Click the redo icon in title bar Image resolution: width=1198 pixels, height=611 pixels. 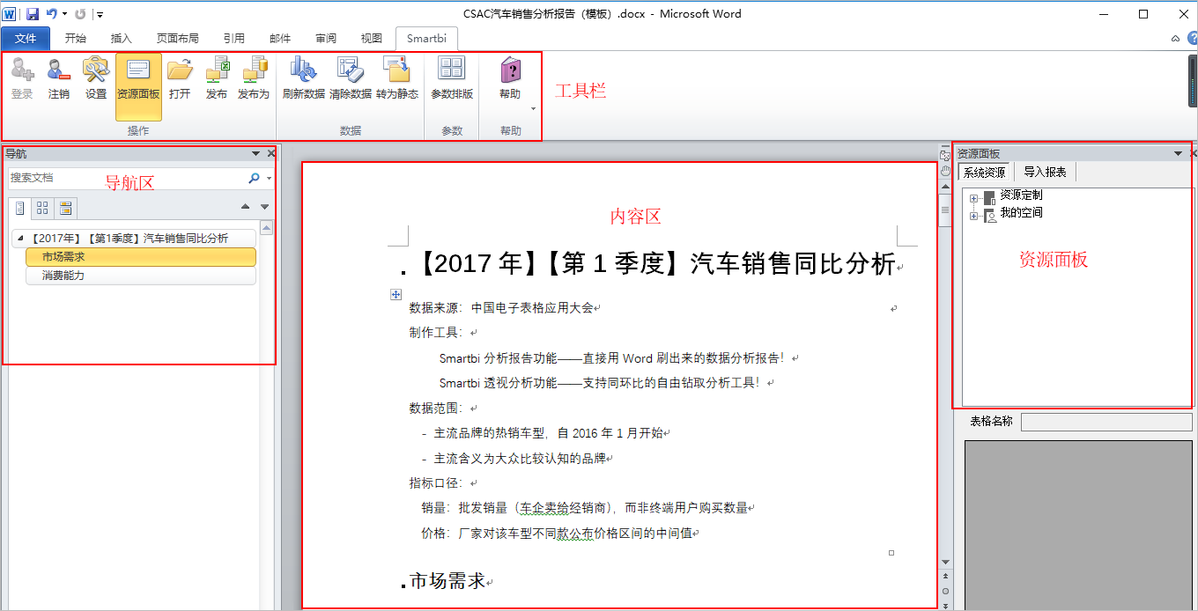[x=80, y=14]
